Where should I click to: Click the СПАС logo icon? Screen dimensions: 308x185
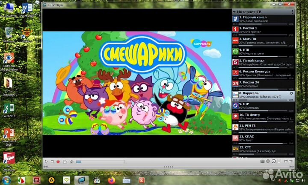[x=235, y=138]
